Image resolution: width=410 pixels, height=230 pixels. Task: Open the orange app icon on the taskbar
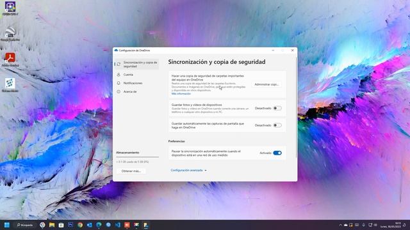tap(127, 225)
